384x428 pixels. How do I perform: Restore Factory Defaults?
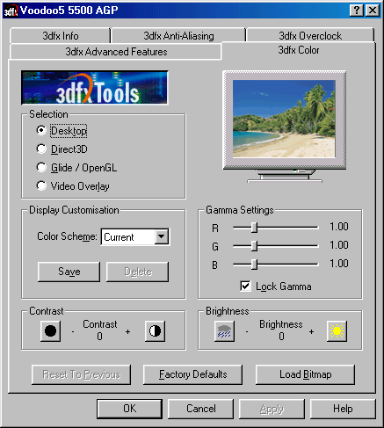pyautogui.click(x=193, y=374)
